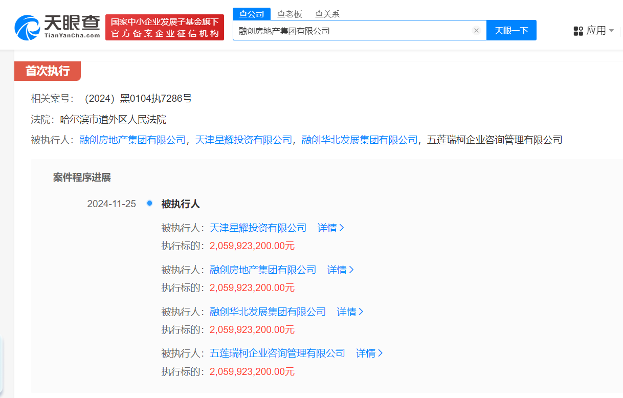
Task: Open 融创华北发展集团有限公司 link in the top 被执行人 line
Action: 360,140
